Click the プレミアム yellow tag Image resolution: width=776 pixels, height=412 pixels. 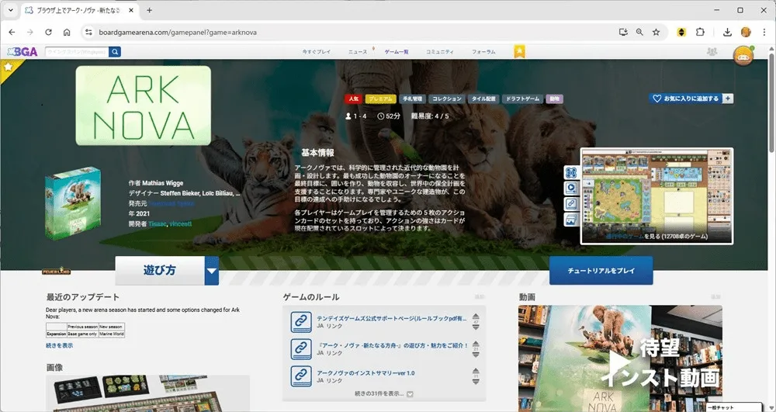[x=380, y=99]
